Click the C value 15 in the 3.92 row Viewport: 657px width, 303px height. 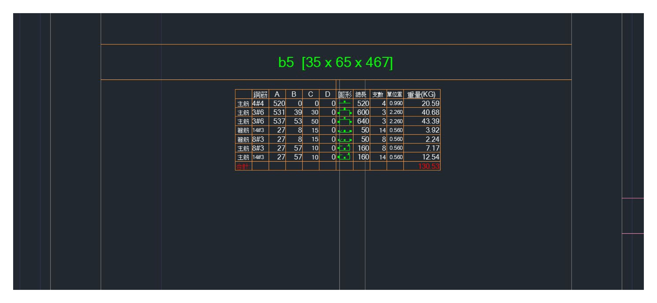pos(315,130)
